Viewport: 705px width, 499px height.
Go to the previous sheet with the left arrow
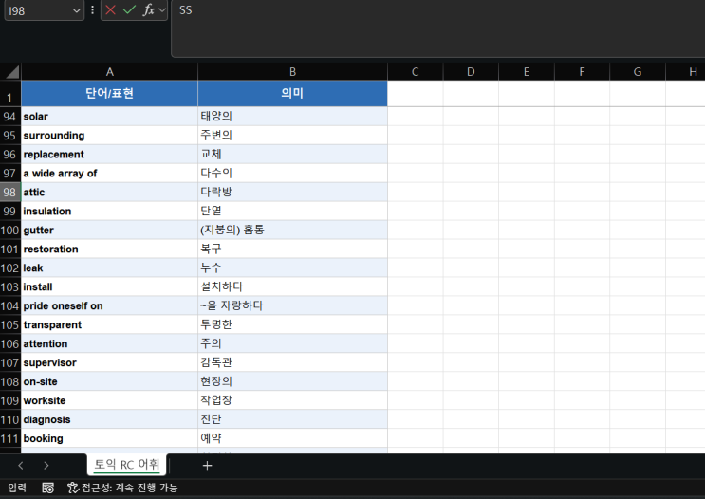(21, 465)
